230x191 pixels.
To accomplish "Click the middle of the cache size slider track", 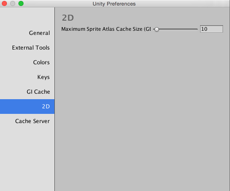I will click(176, 29).
